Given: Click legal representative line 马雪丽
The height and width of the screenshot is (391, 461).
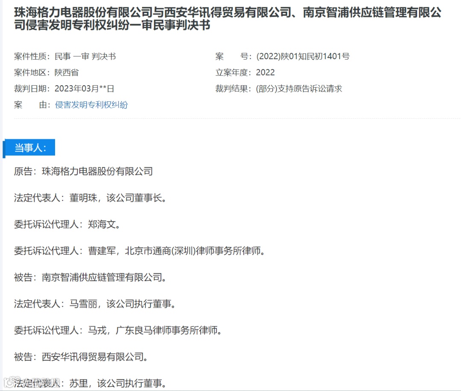Looking at the screenshot, I should 95,304.
